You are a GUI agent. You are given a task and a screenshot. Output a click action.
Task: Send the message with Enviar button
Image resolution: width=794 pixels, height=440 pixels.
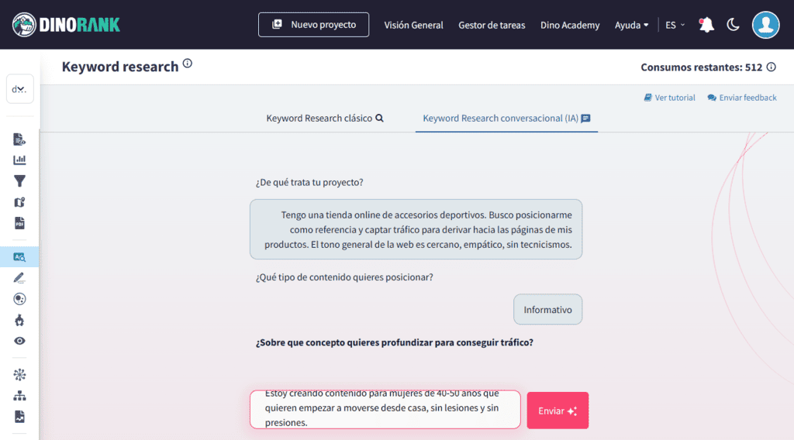pyautogui.click(x=558, y=411)
